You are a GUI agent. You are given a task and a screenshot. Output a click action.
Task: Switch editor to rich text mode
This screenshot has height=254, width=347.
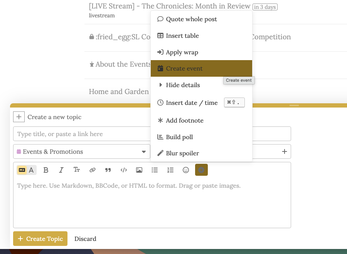click(32, 170)
